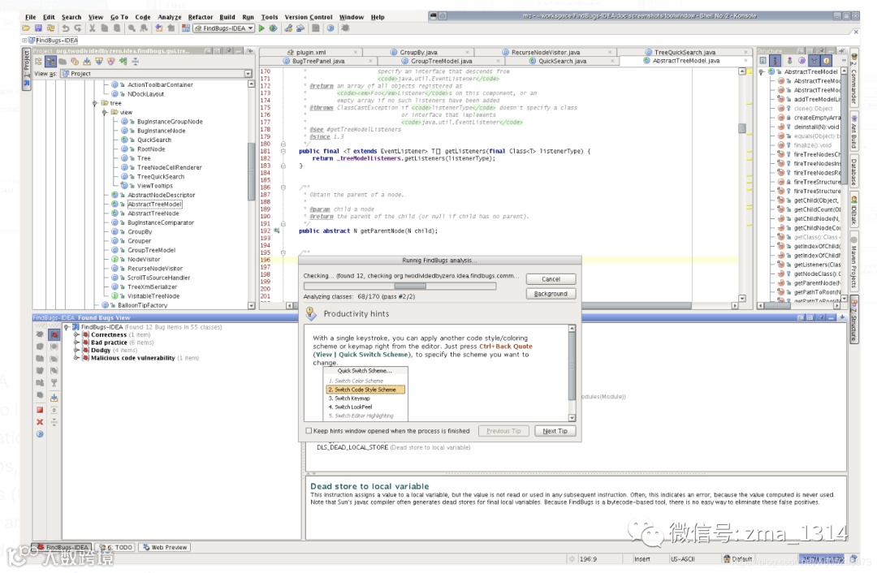Image resolution: width=877 pixels, height=573 pixels.
Task: Collapse the FindBugs-IDEA results root node
Action: (x=66, y=327)
